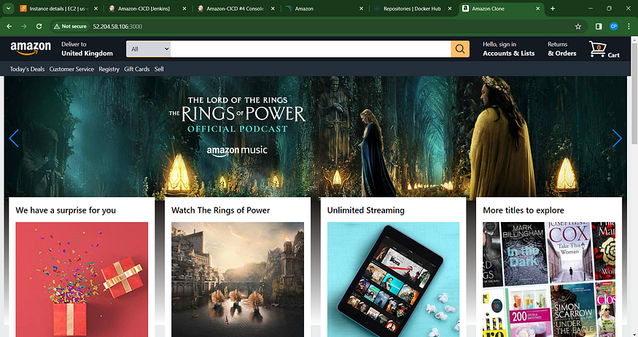The image size is (638, 337).
Task: Open the Registry link
Action: point(109,69)
